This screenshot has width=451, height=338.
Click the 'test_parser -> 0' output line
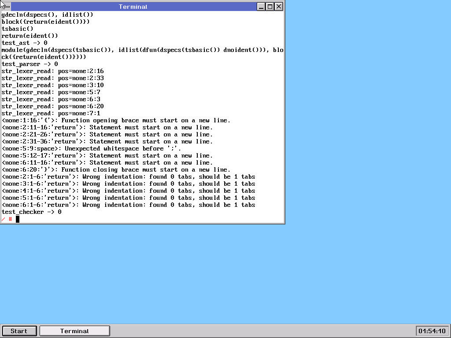tap(30, 64)
